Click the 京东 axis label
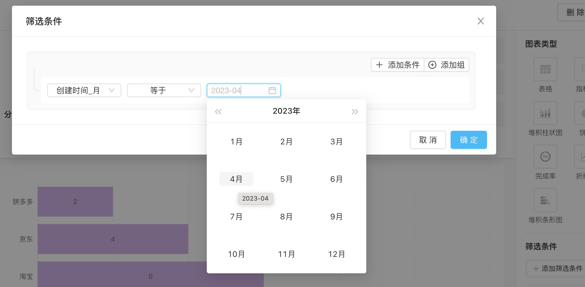Viewport: 585px width, 287px height. pos(26,239)
